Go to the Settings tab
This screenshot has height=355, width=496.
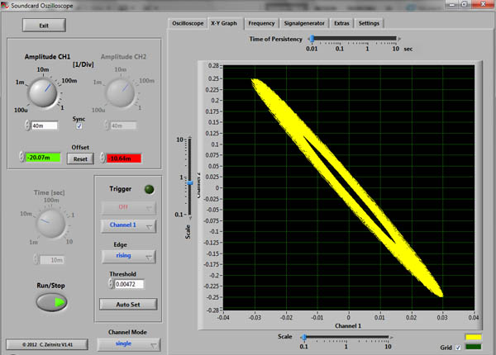(370, 23)
